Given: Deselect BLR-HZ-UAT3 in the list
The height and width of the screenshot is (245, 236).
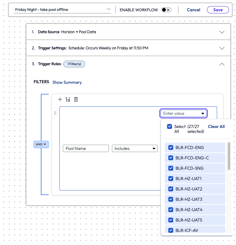Looking at the screenshot, I should [171, 200].
